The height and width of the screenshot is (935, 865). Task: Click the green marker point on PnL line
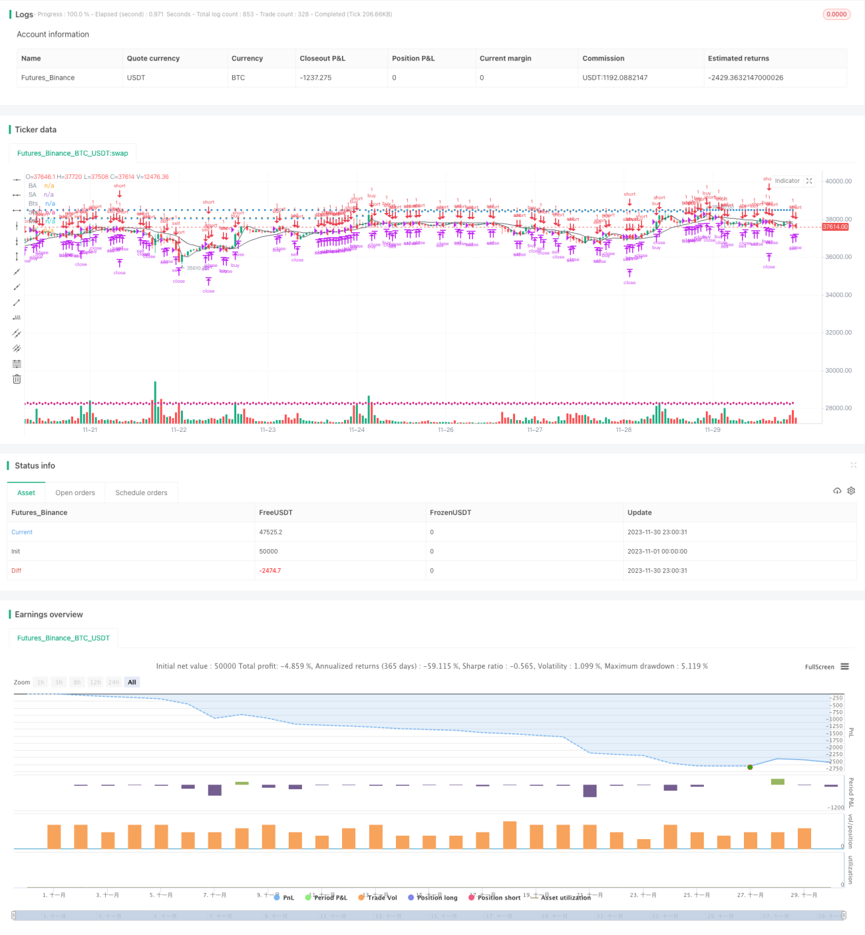750,767
